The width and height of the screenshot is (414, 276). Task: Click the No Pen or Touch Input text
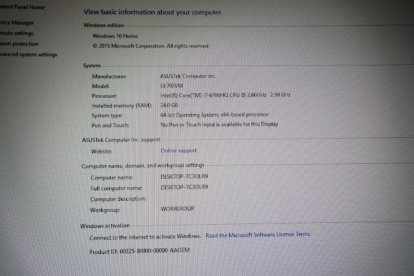point(219,124)
